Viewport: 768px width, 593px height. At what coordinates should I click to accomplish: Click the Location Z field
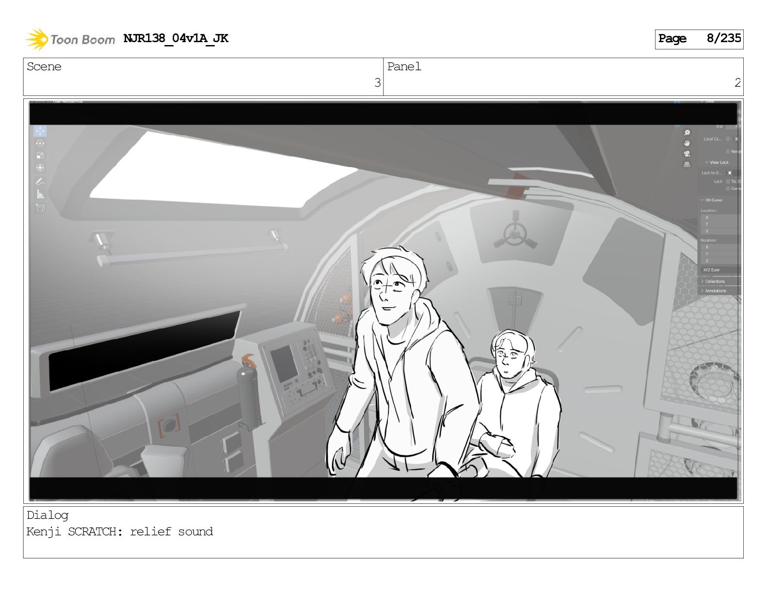(721, 231)
